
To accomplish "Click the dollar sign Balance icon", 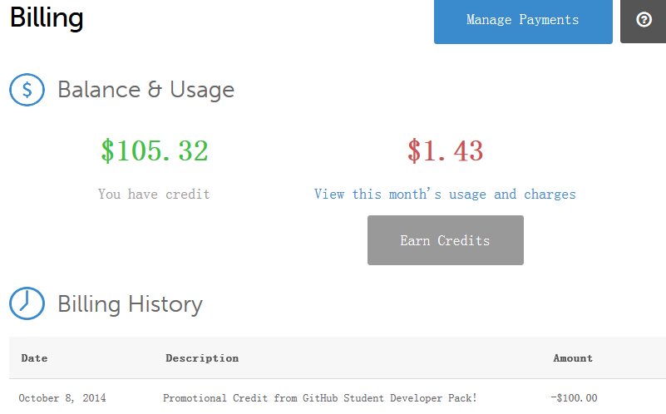I will (27, 90).
